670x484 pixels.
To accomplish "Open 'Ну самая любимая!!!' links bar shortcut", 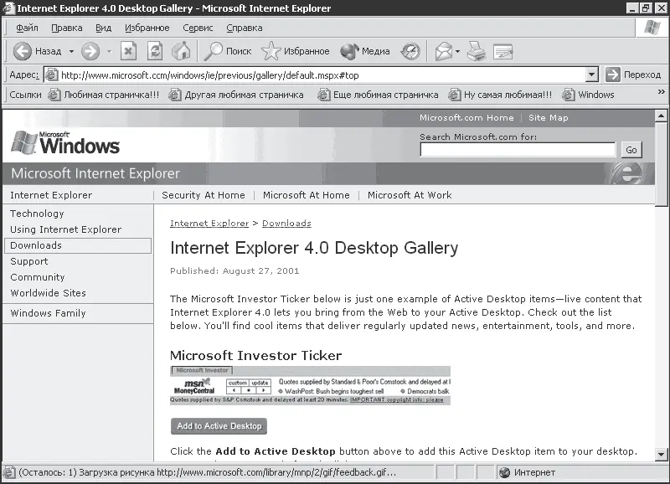I will pos(500,95).
